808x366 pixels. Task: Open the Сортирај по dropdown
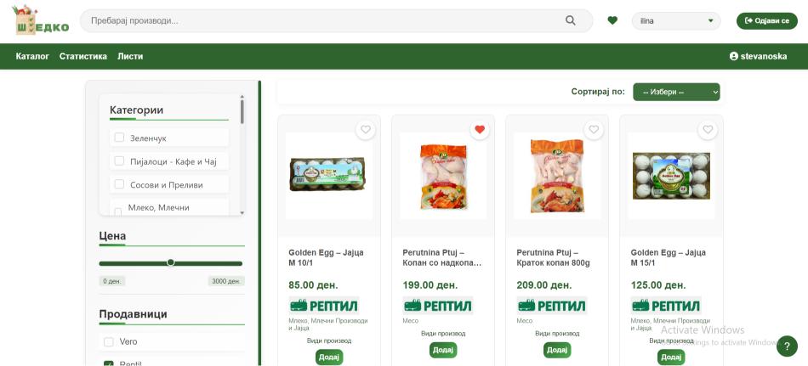(x=676, y=92)
